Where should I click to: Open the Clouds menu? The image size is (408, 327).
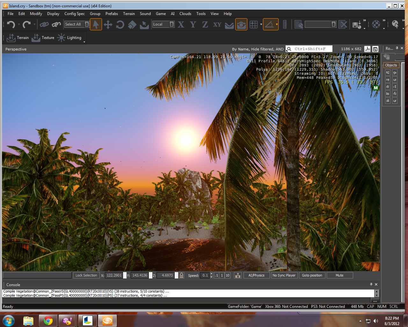click(x=185, y=14)
